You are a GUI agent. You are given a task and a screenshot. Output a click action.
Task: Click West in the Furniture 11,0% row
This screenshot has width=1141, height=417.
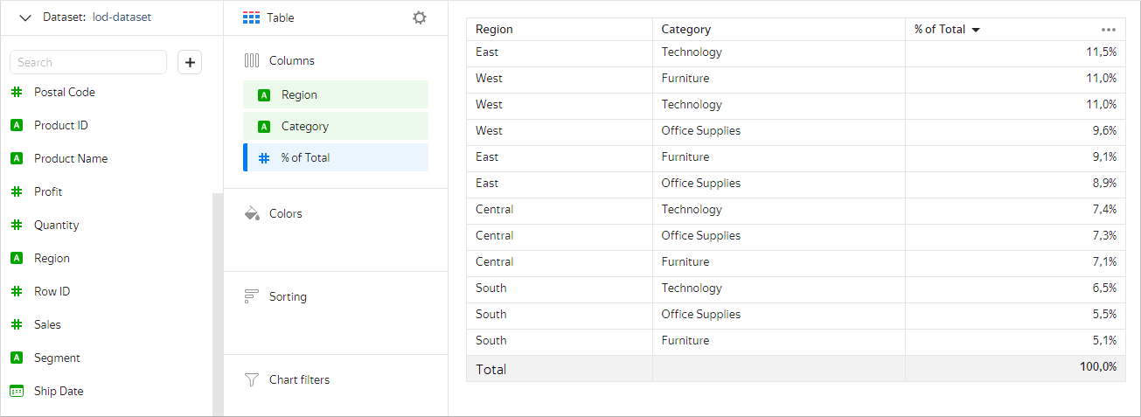489,78
